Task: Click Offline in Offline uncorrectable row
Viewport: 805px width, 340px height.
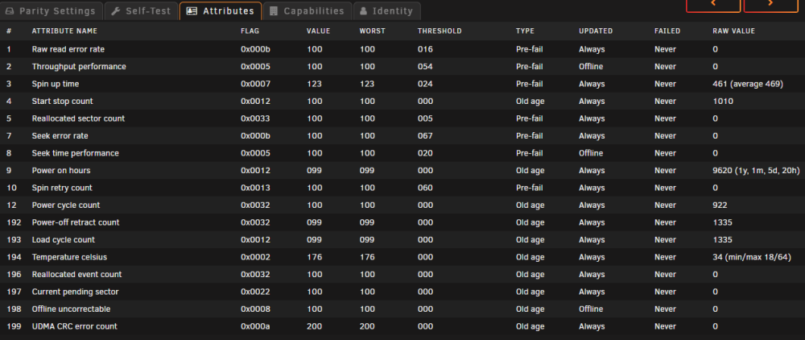Action: pos(591,309)
